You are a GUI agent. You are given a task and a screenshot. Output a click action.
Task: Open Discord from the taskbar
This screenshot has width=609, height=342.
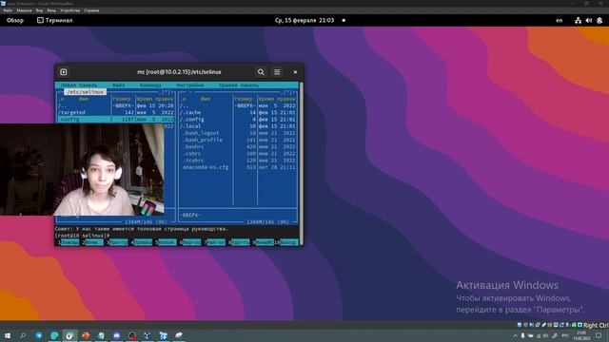point(116,335)
